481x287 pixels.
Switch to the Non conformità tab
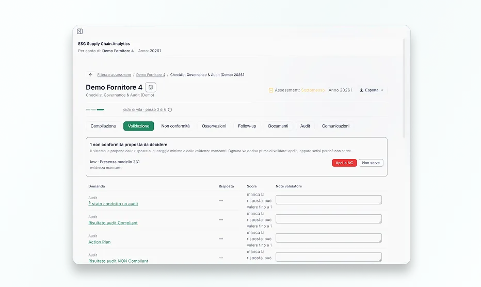175,126
